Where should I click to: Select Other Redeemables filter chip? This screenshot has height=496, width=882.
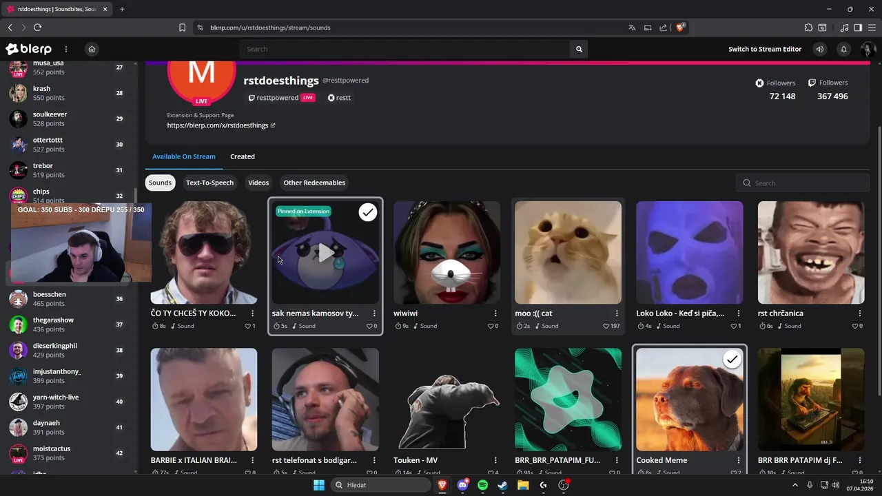[x=314, y=183]
